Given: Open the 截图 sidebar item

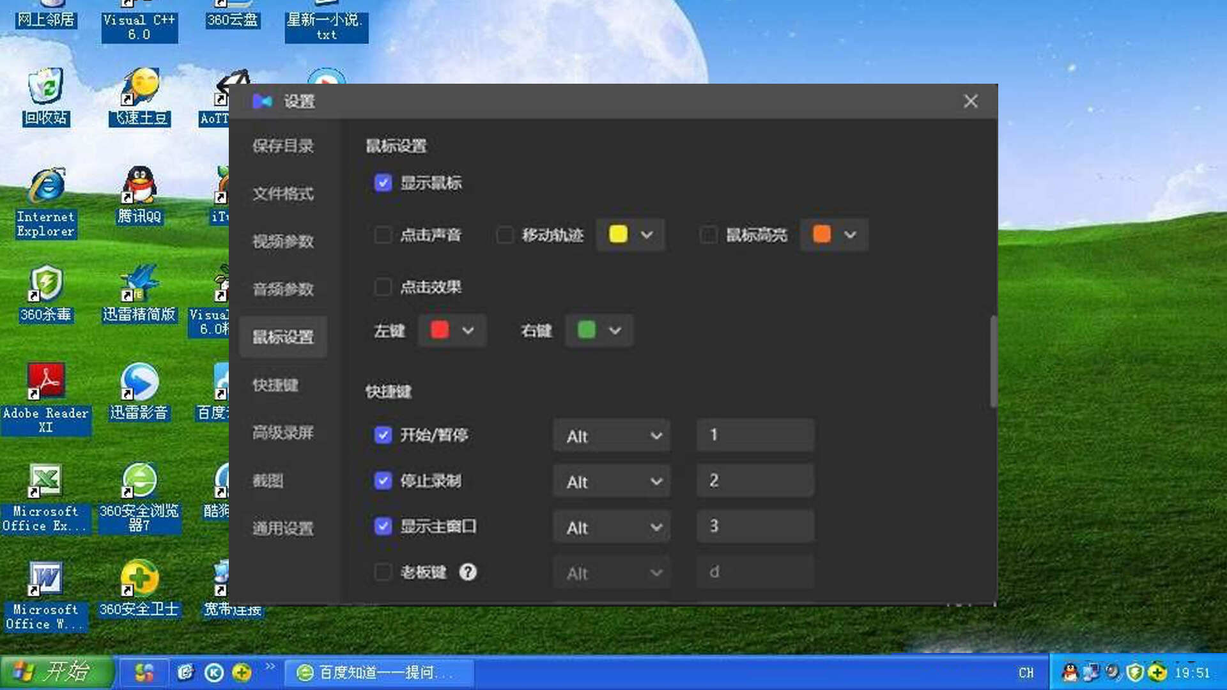Looking at the screenshot, I should tap(268, 480).
